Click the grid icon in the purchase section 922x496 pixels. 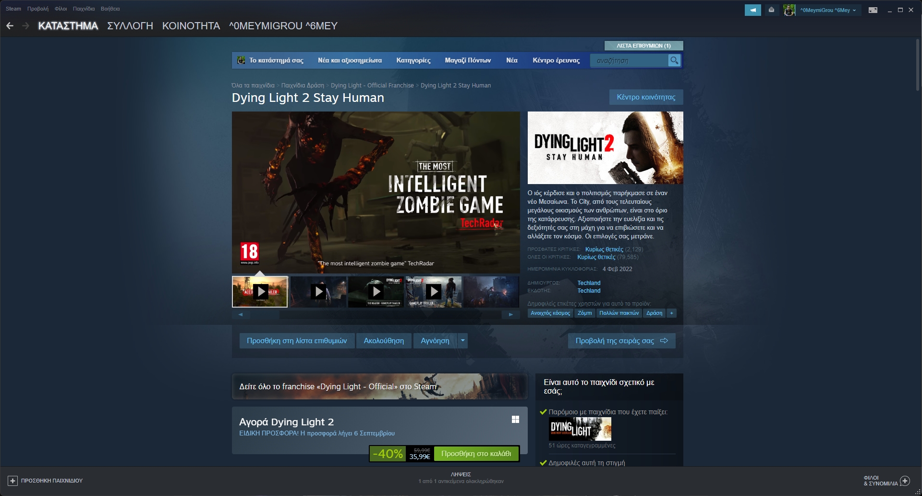tap(515, 419)
